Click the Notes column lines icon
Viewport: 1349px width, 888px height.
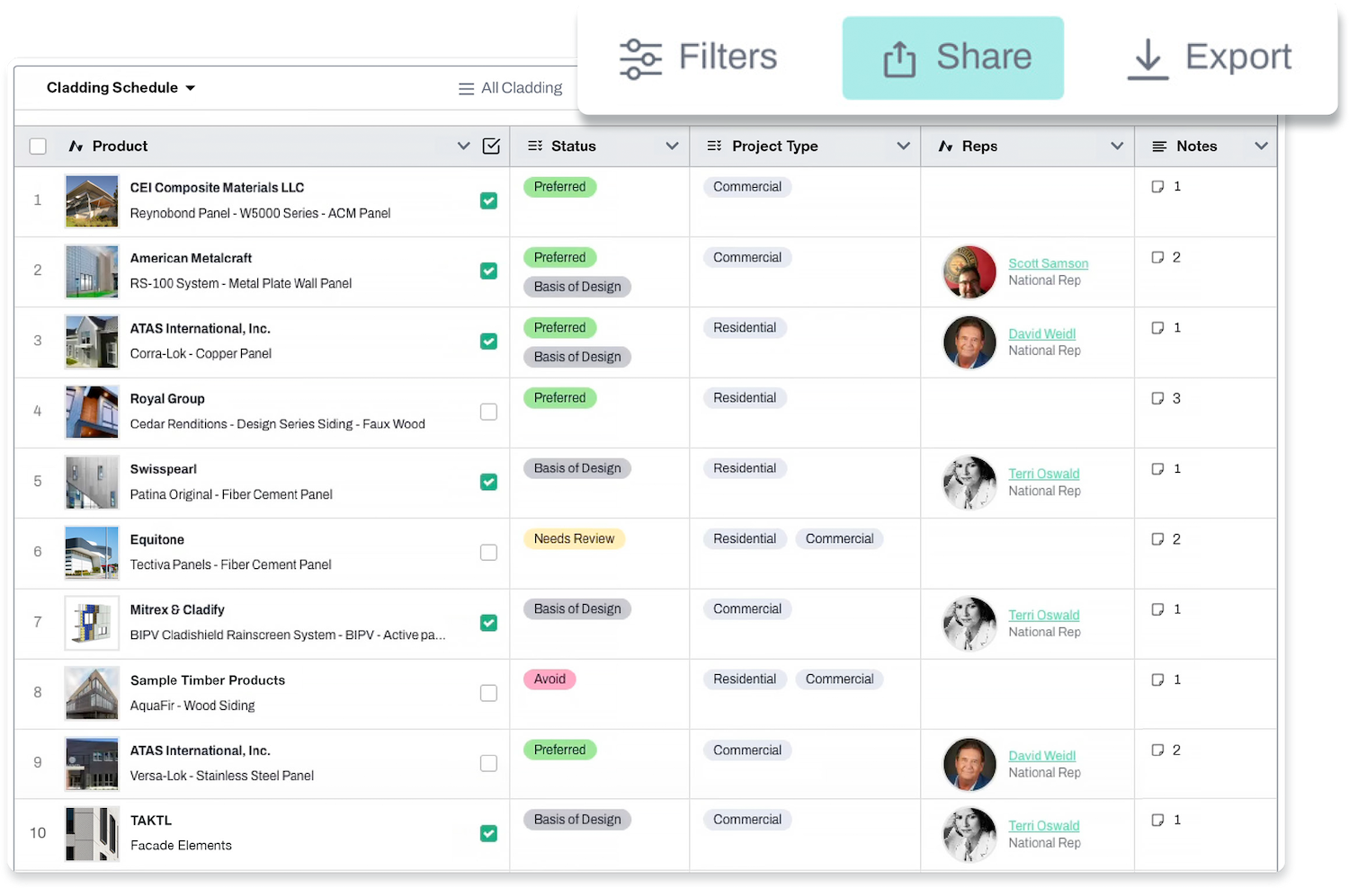click(x=1160, y=147)
